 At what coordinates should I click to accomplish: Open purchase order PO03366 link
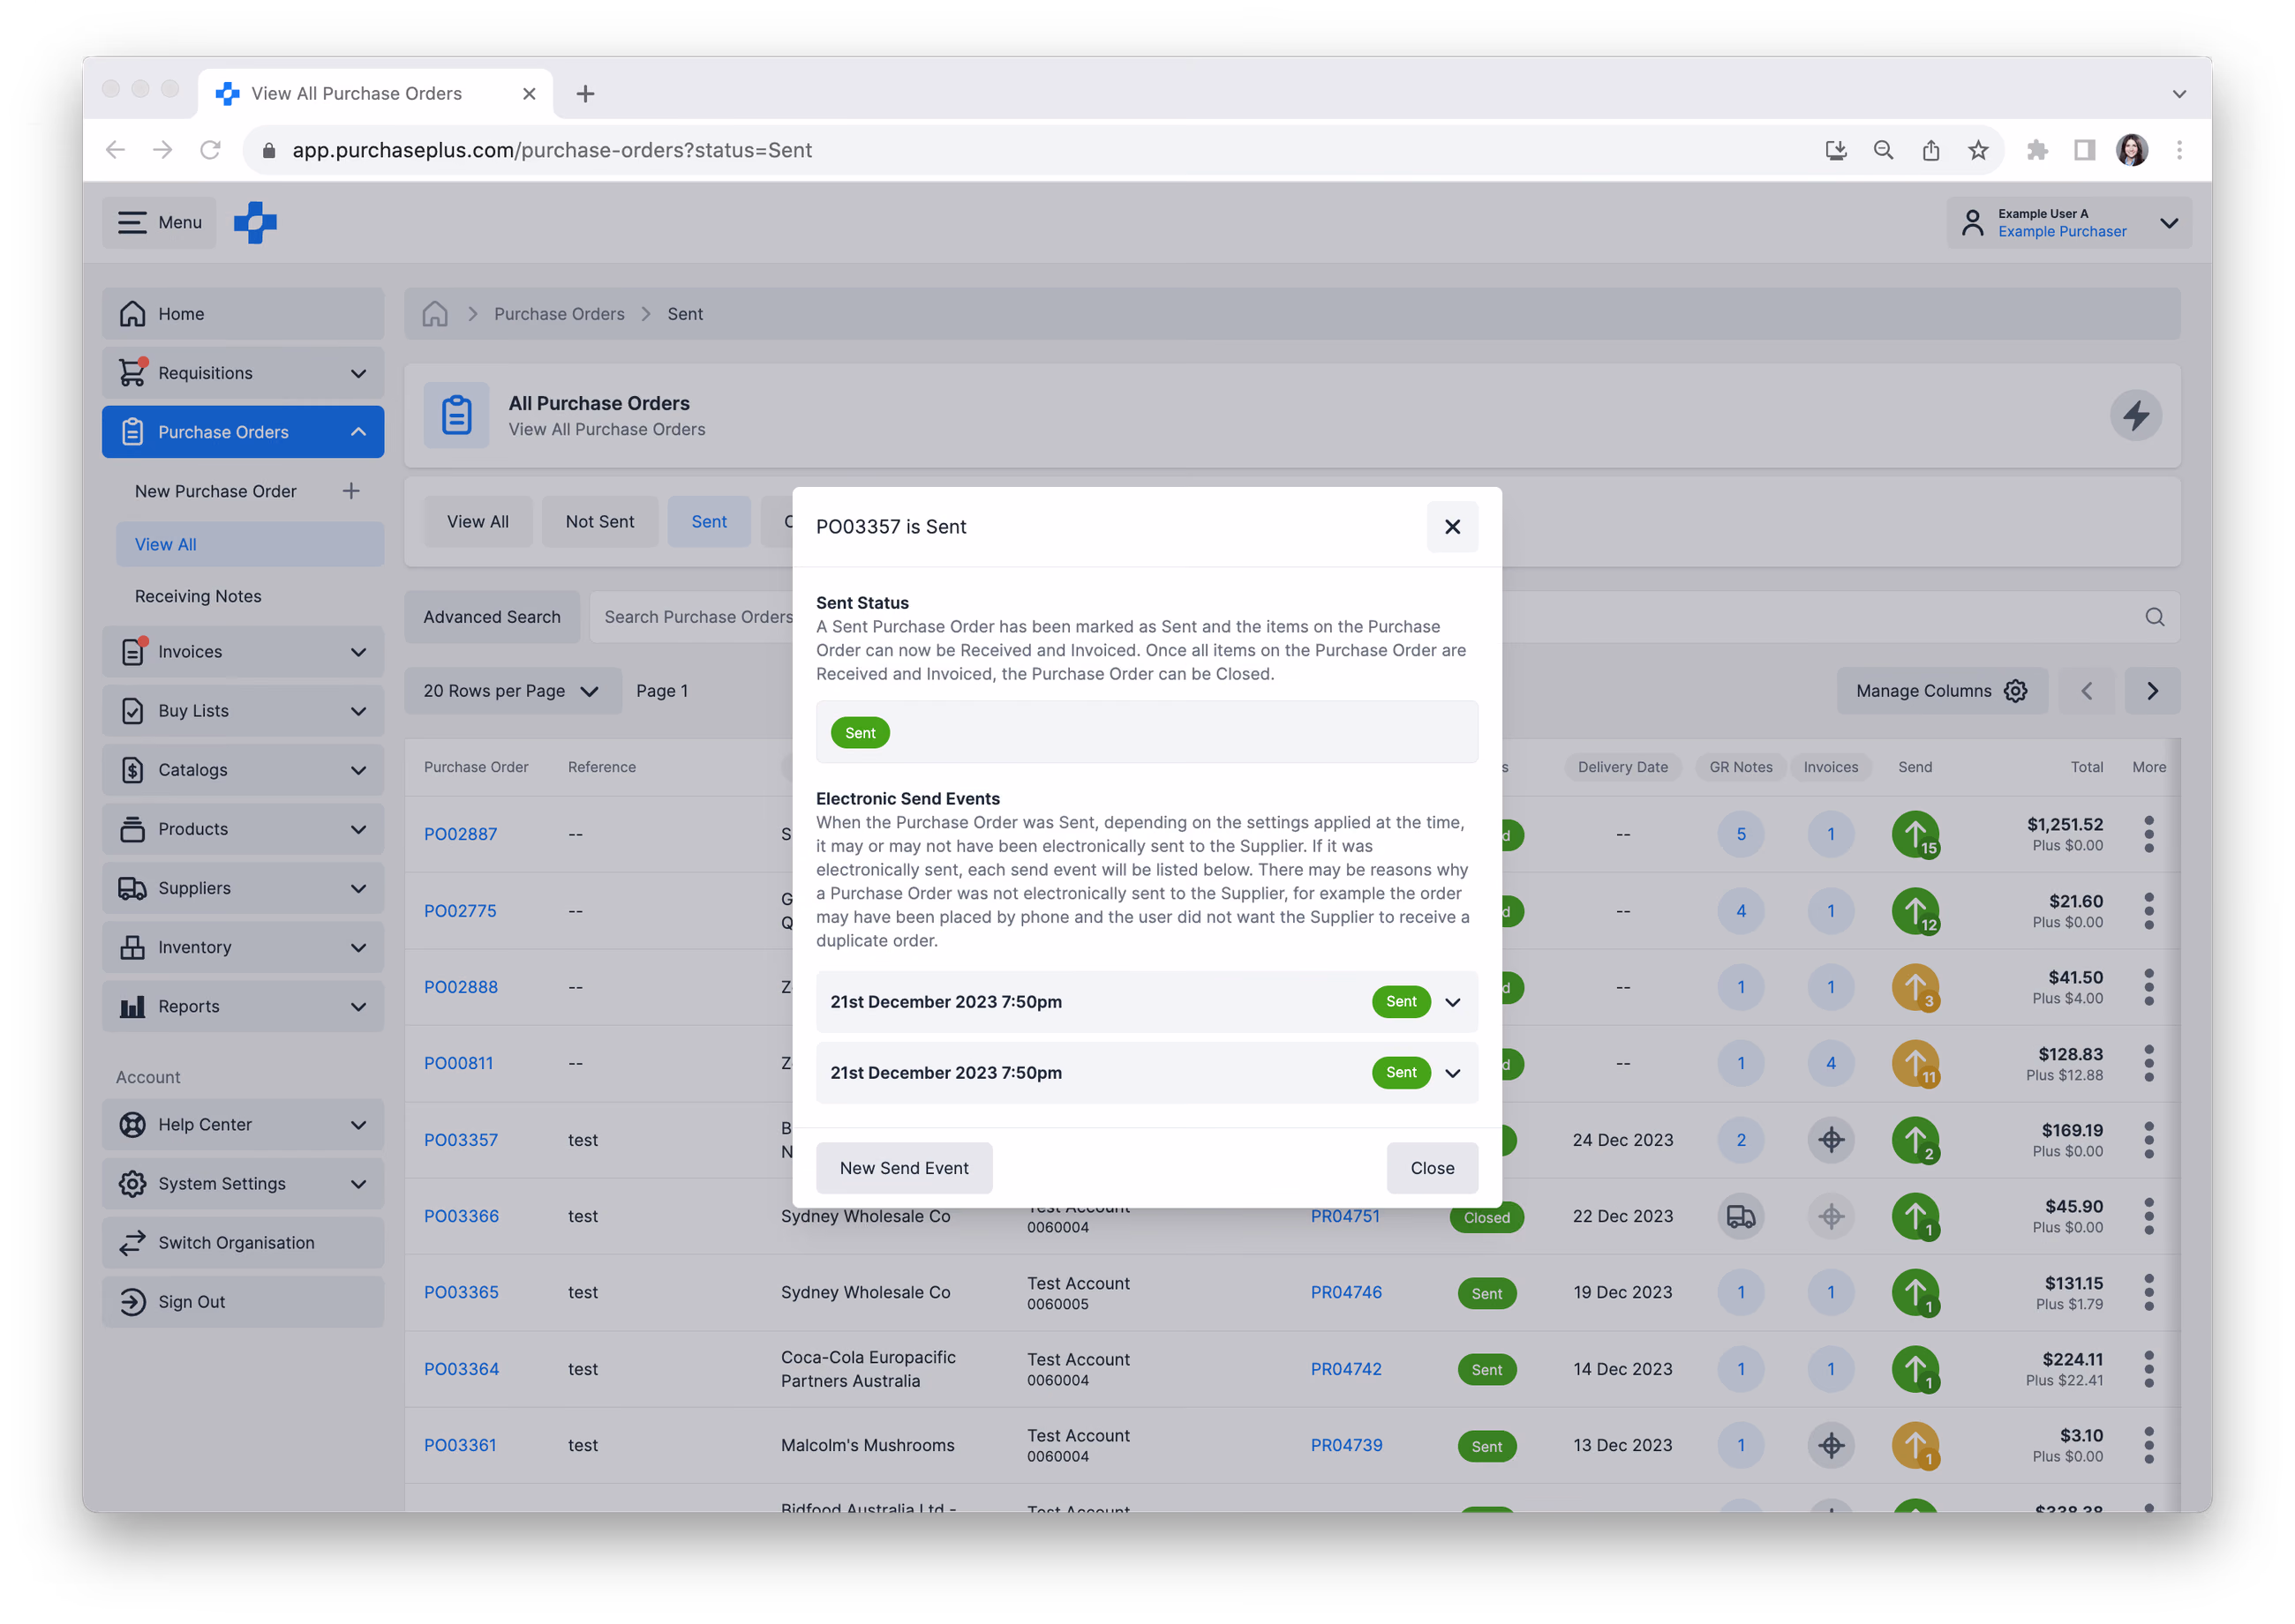coord(461,1216)
